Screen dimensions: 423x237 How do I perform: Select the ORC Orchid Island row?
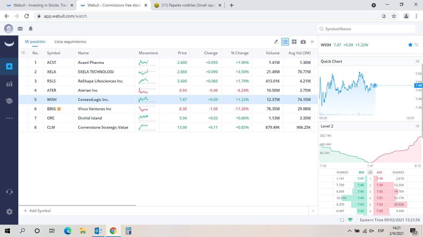pyautogui.click(x=168, y=118)
